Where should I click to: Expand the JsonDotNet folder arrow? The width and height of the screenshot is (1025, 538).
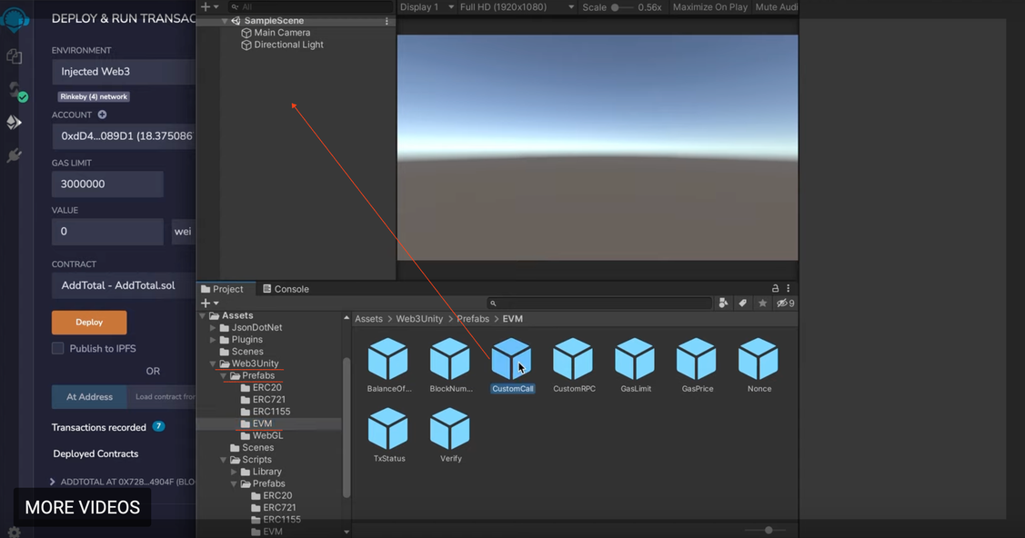click(x=213, y=328)
